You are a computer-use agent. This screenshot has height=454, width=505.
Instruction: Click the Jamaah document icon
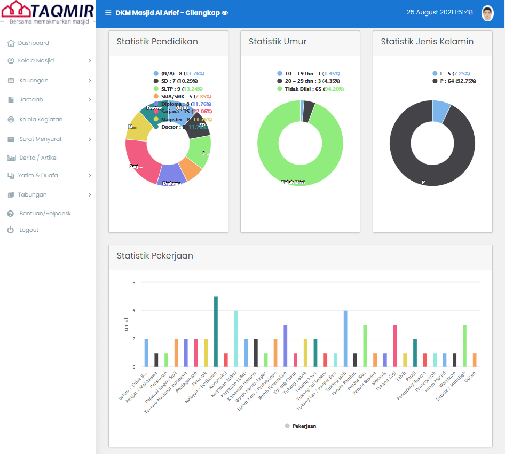[11, 100]
